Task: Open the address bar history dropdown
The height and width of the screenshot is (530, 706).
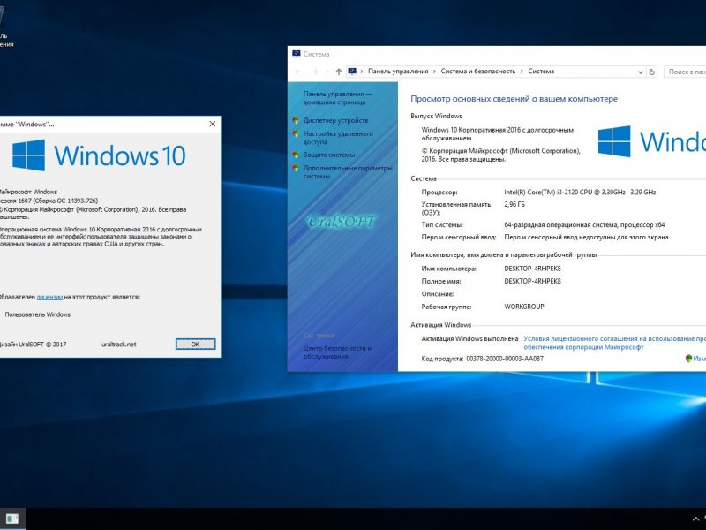Action: [x=641, y=72]
